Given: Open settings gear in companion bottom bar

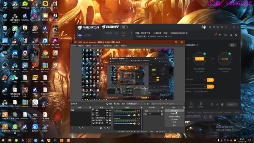Looking at the screenshot, I should click(222, 105).
